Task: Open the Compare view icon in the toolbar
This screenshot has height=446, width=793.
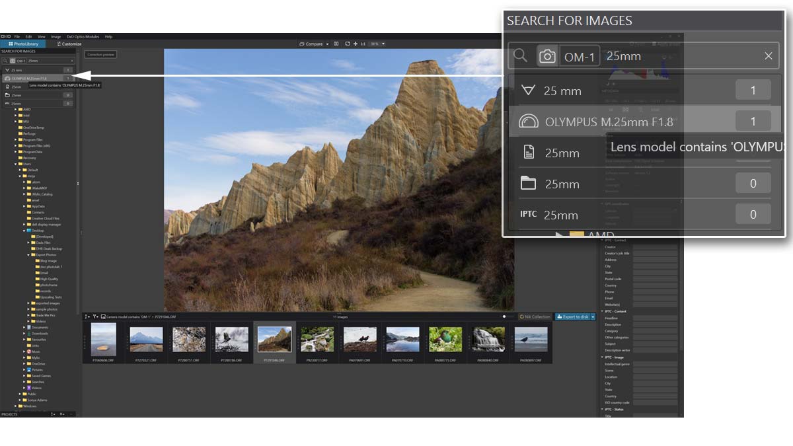Action: 302,44
